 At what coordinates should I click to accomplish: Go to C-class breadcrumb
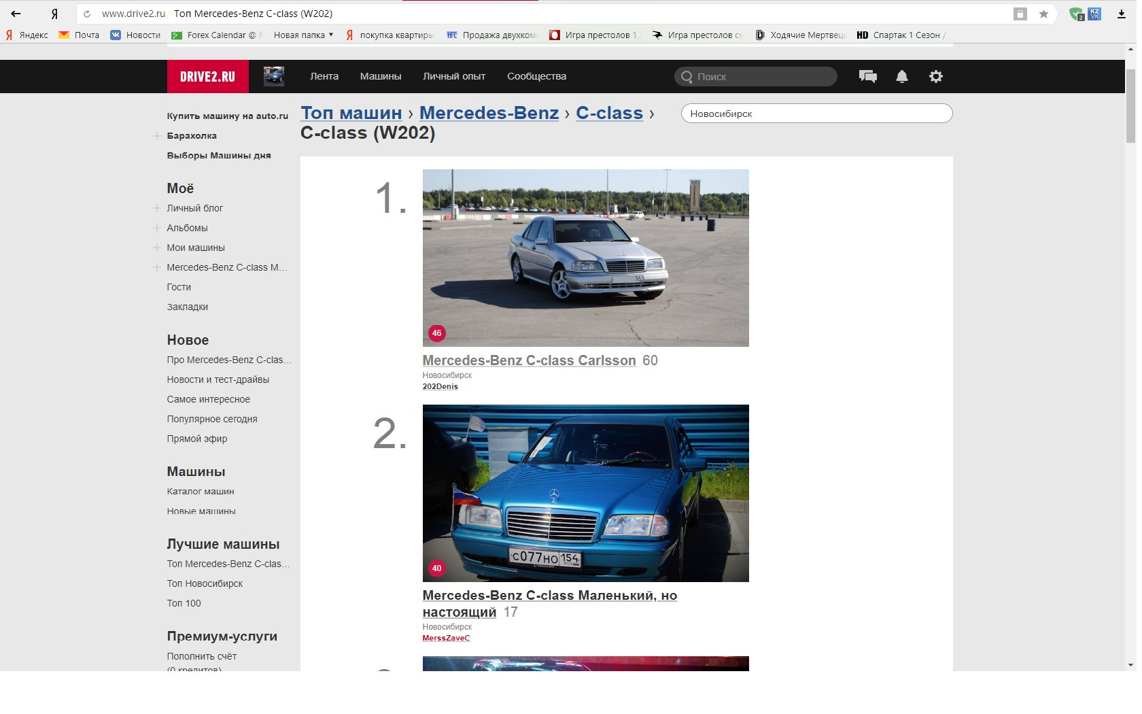tap(609, 113)
